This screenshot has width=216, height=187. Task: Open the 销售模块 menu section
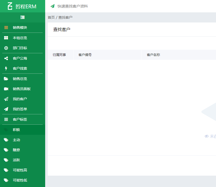22,28
